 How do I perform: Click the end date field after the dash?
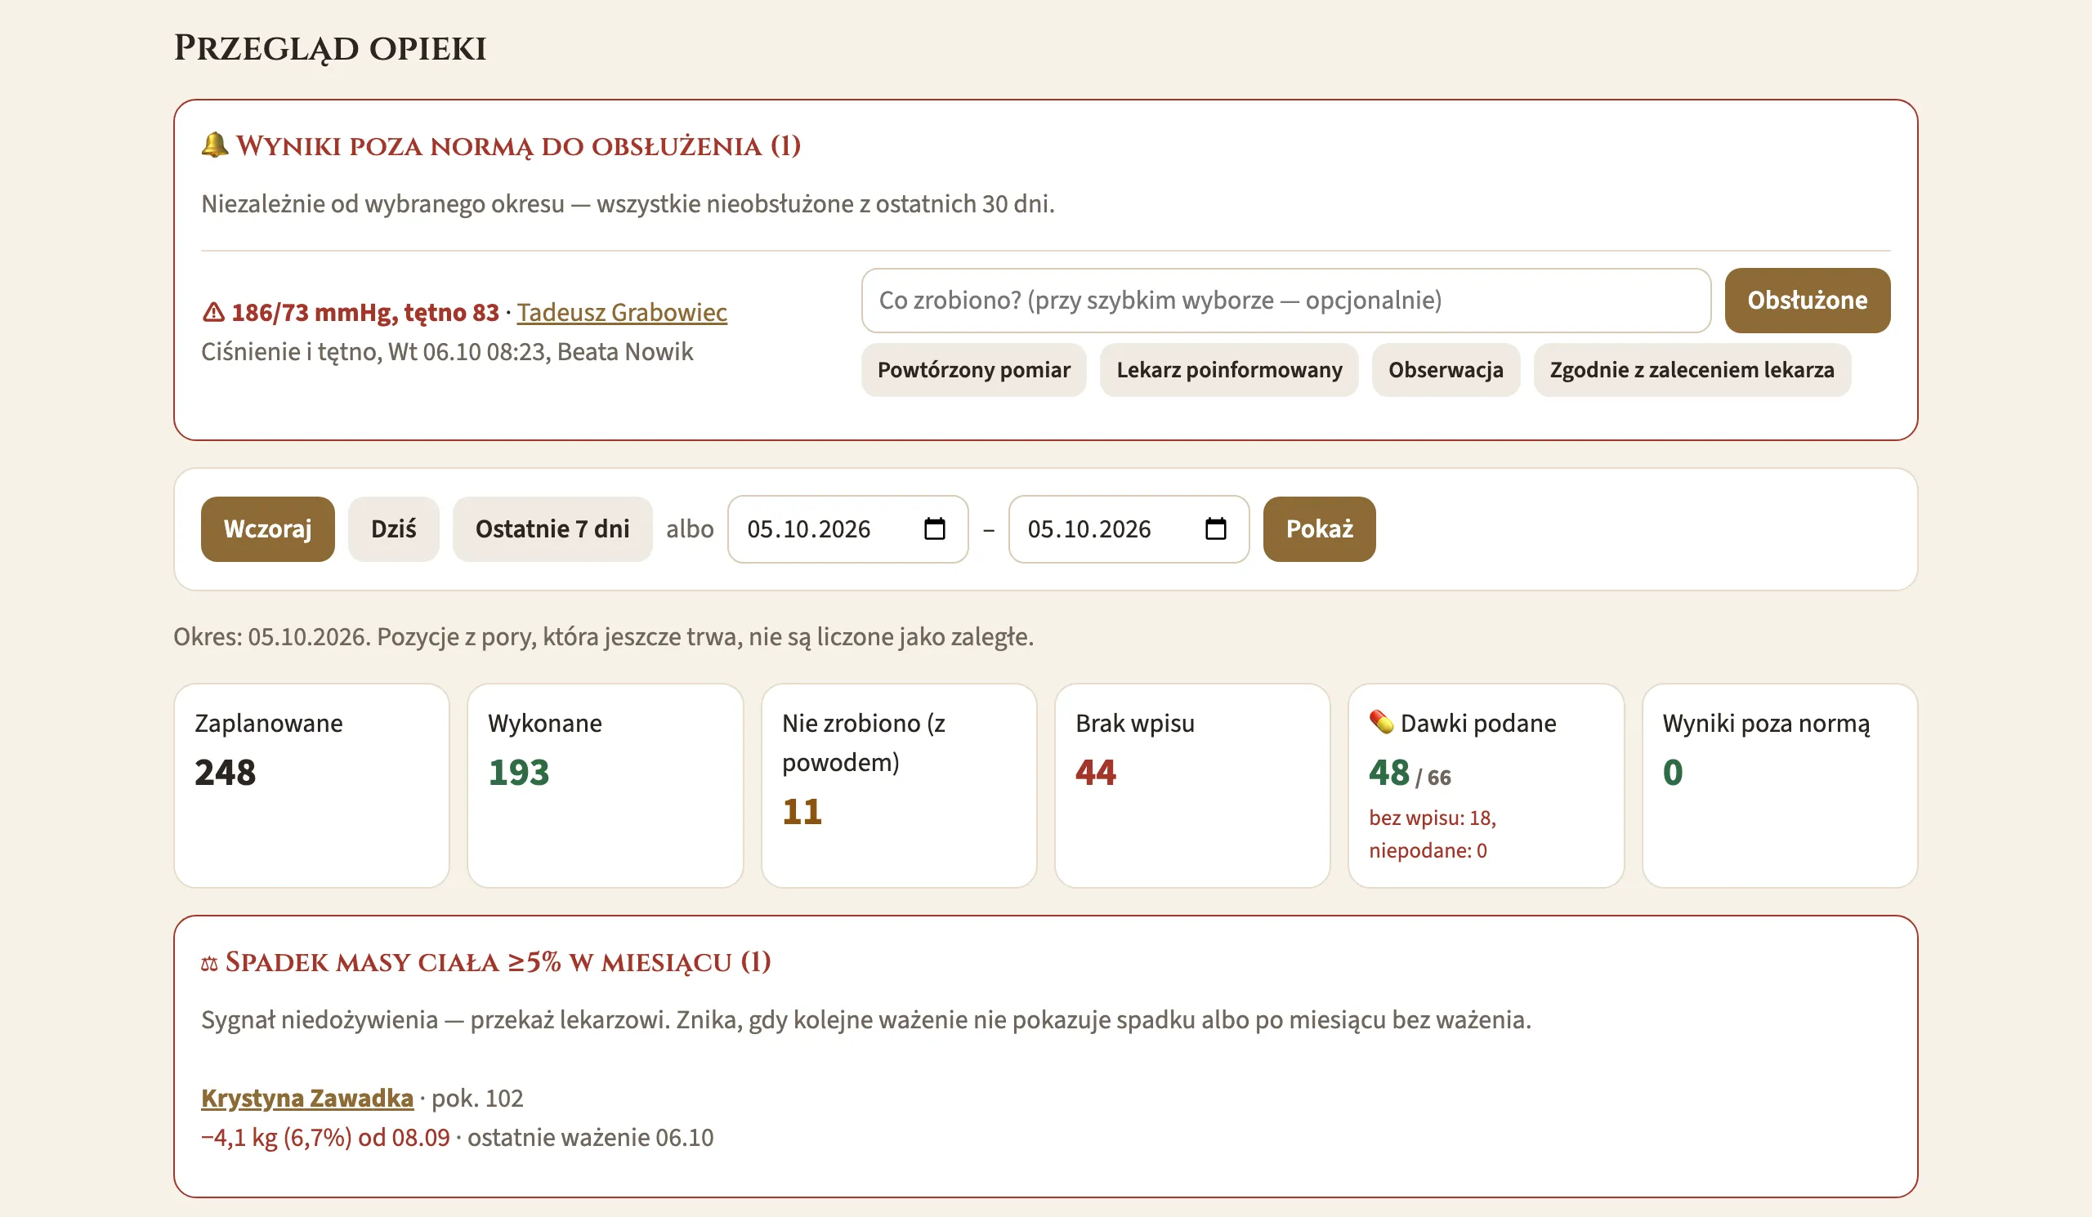(1129, 529)
